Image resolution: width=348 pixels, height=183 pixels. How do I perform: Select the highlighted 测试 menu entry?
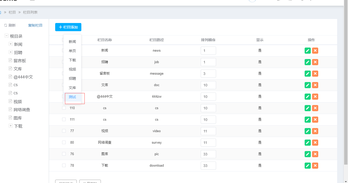point(72,97)
